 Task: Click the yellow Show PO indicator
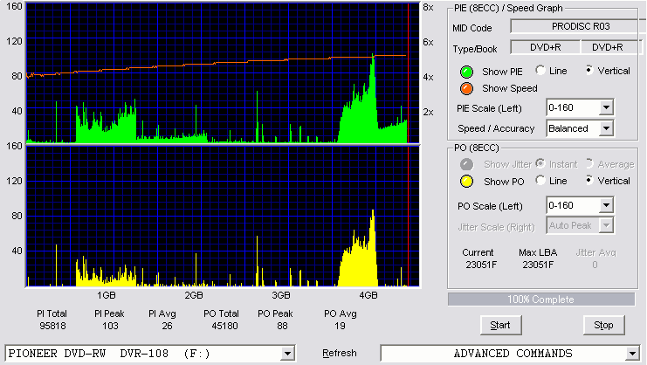click(466, 182)
